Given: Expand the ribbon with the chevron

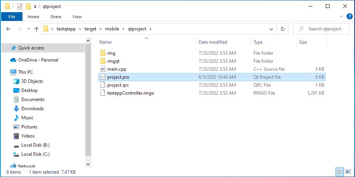Looking at the screenshot, I should click(341, 17).
